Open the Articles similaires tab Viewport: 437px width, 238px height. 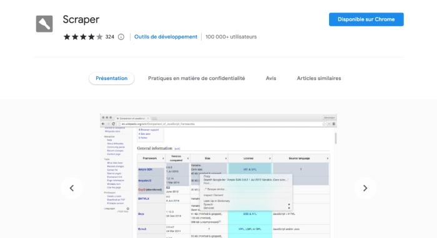(319, 79)
